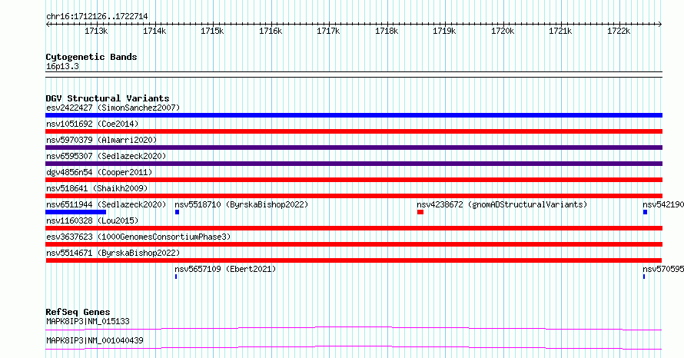Viewport: 684px width, 358px height.
Task: Click the red esv3637623 variant bar
Action: click(x=354, y=244)
